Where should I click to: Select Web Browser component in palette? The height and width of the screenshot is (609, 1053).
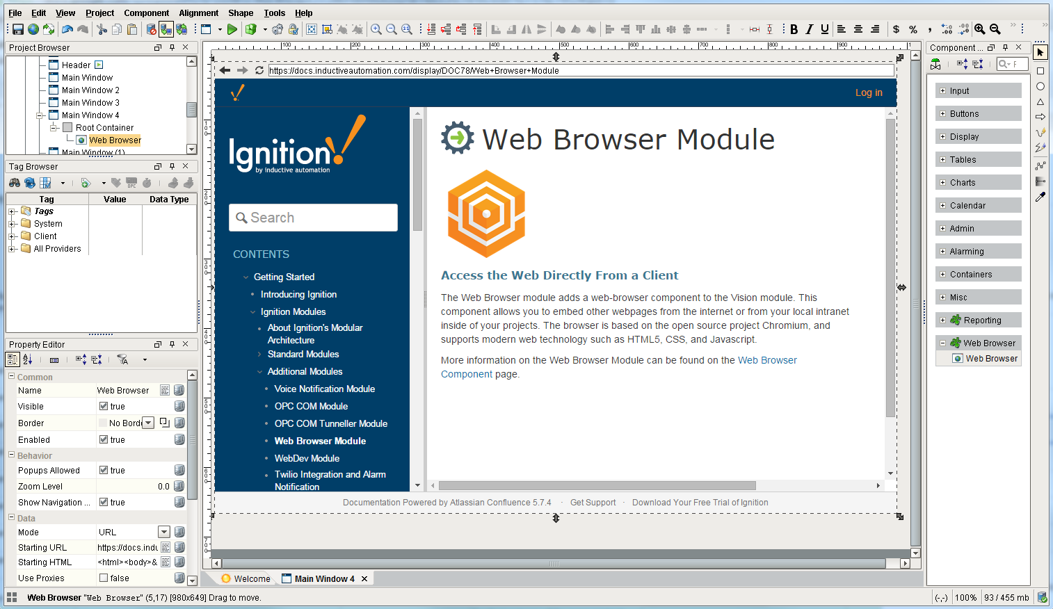[986, 359]
